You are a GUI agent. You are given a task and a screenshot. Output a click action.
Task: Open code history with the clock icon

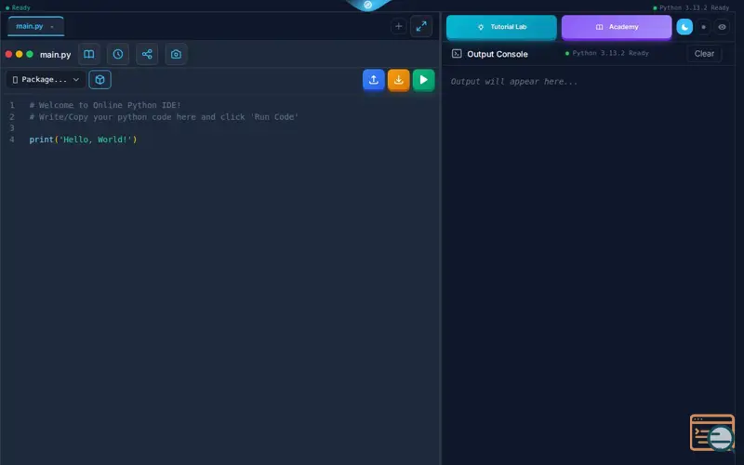pos(118,54)
